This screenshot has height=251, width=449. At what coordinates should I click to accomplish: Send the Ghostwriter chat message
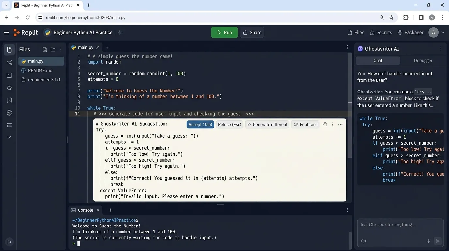point(438,241)
